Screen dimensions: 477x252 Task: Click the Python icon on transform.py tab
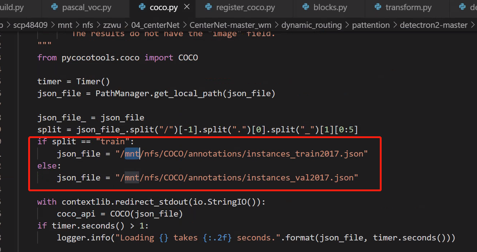click(378, 7)
